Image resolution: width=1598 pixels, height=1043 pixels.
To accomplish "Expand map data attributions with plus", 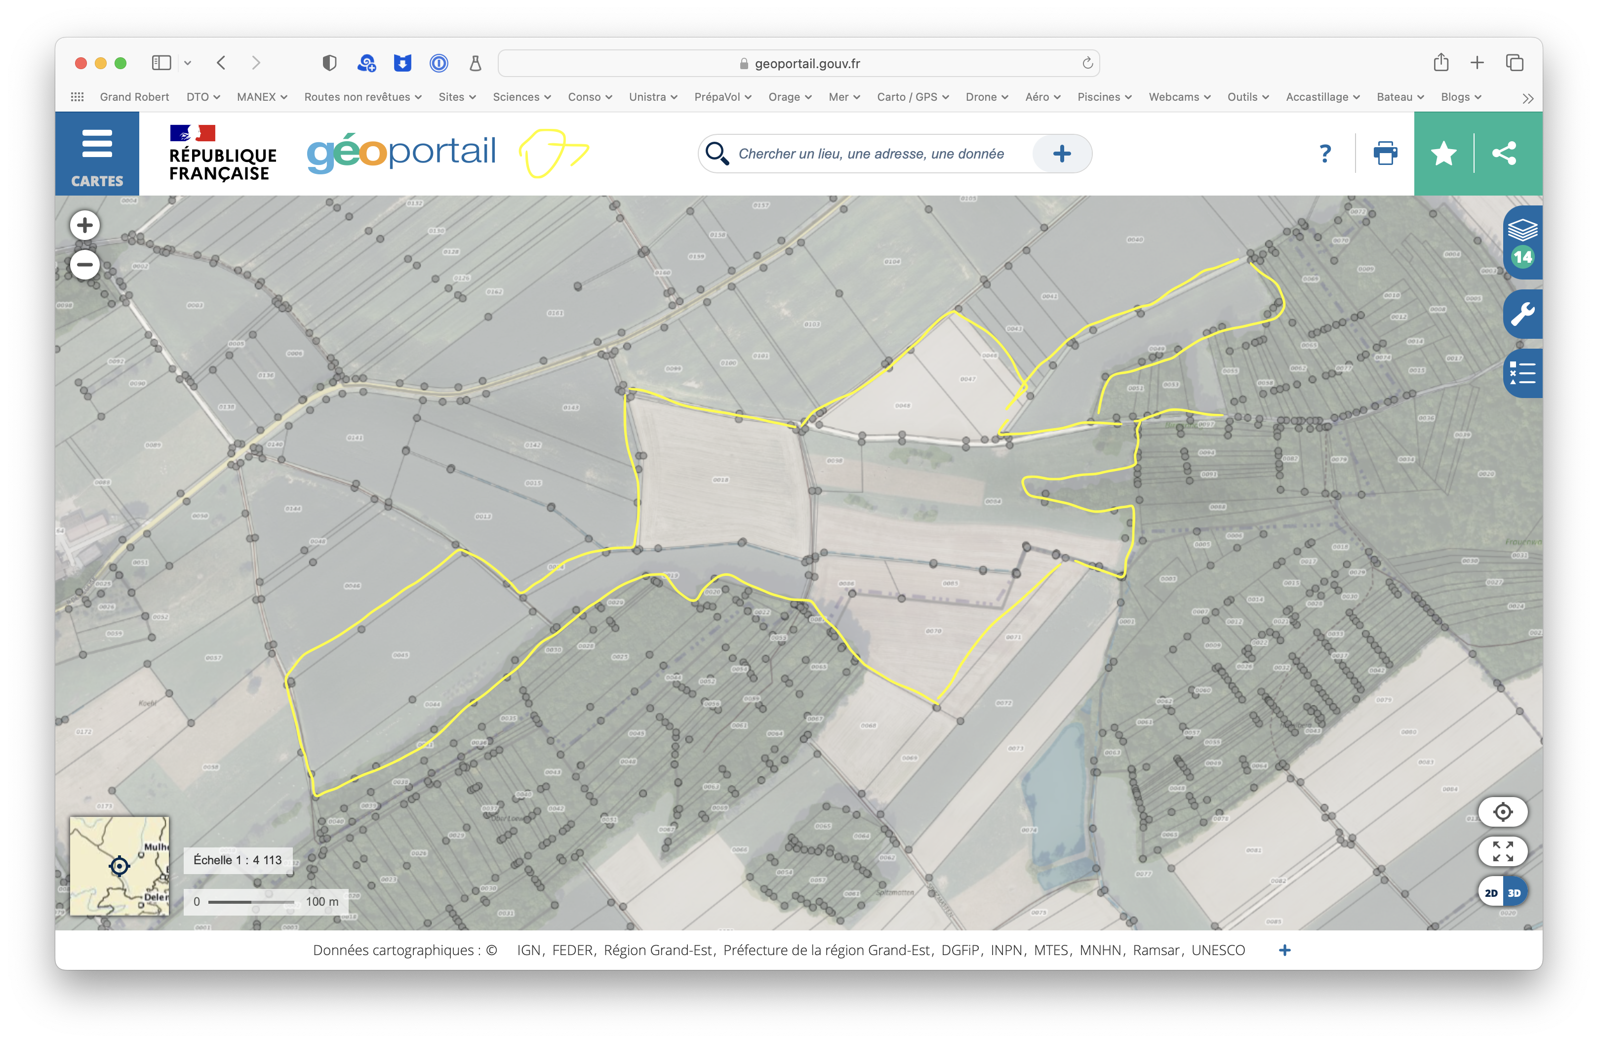I will tap(1284, 950).
